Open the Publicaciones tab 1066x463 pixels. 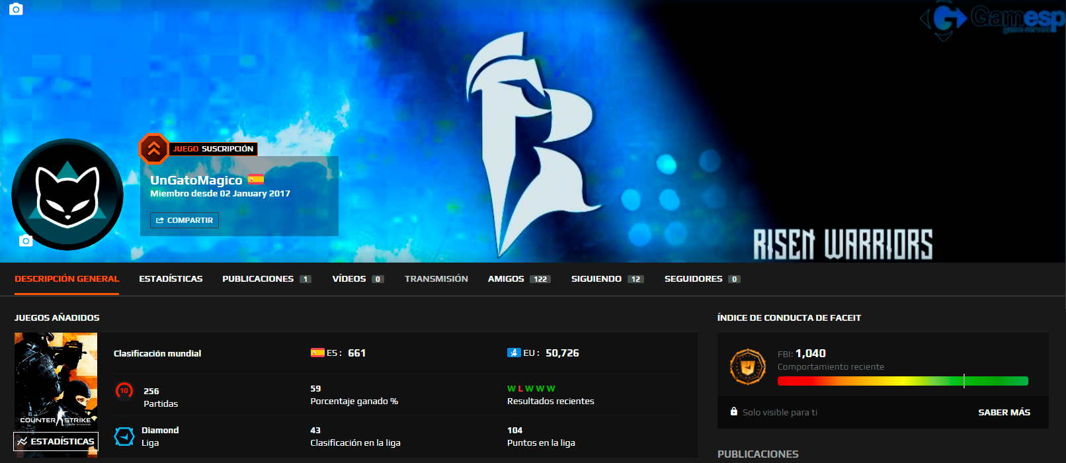point(266,279)
